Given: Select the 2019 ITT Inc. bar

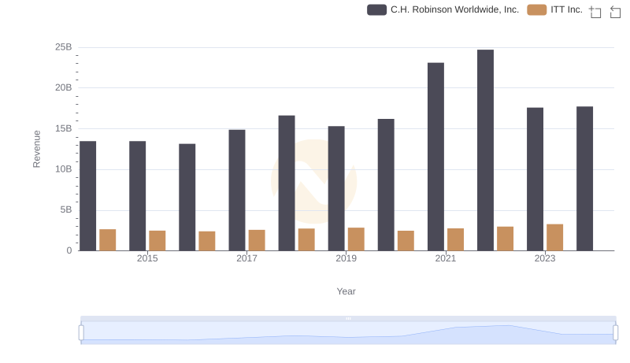Looking at the screenshot, I should click(356, 239).
